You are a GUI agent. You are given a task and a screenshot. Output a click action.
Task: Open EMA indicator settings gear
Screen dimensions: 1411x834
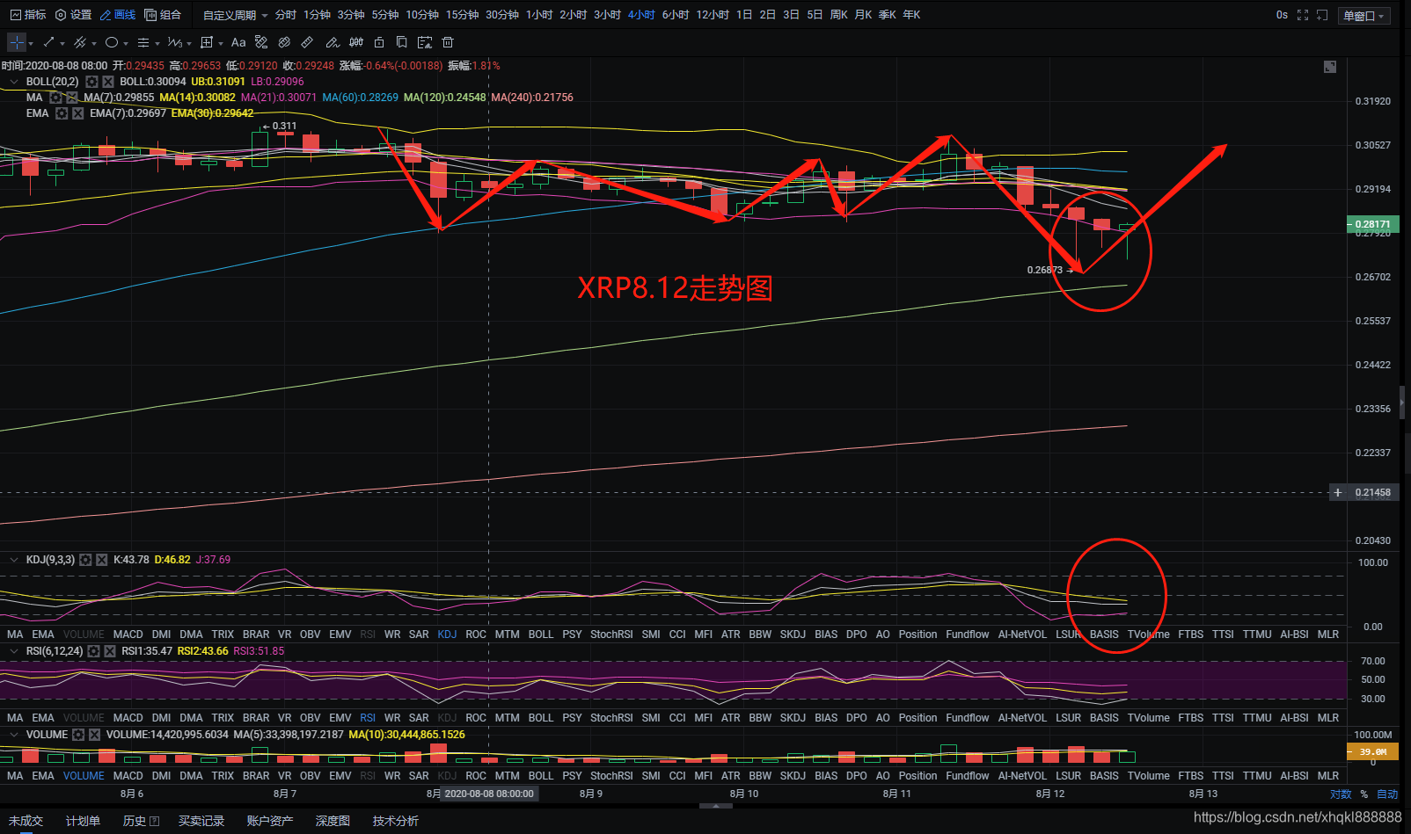(62, 113)
